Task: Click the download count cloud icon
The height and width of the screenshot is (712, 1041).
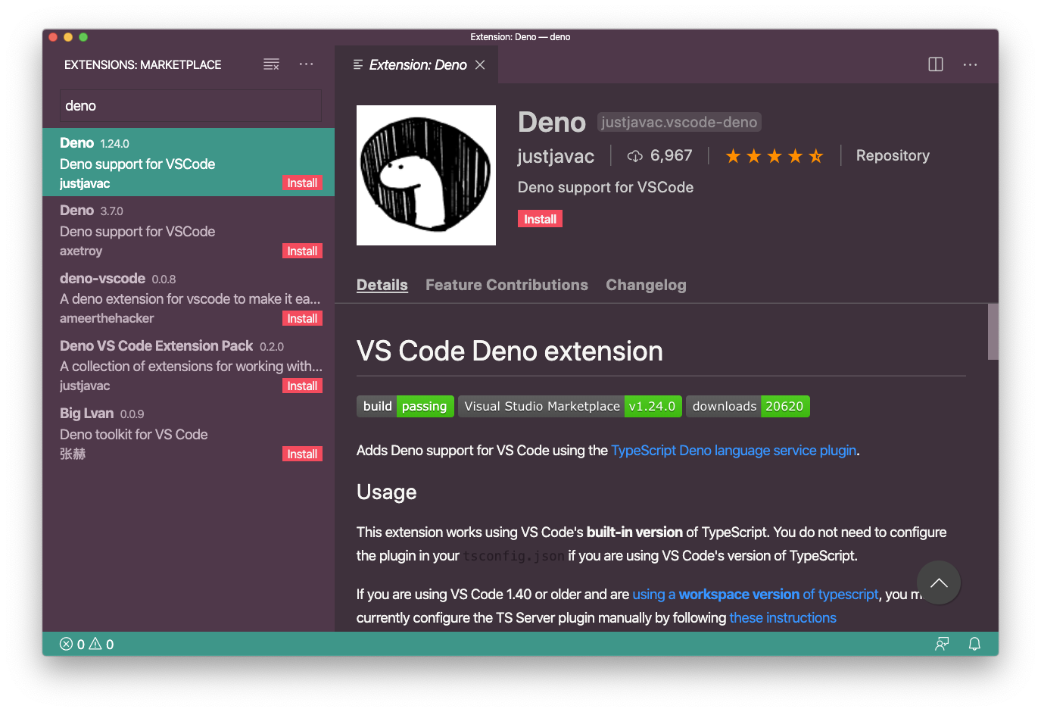Action: click(x=634, y=156)
